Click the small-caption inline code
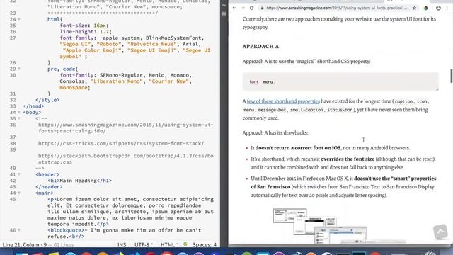 click(306, 110)
